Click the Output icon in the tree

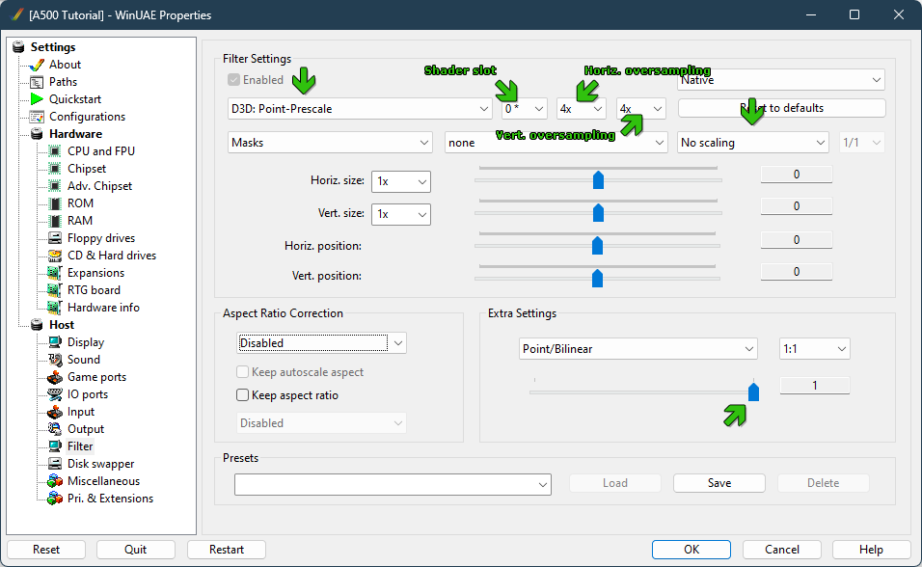click(x=55, y=429)
